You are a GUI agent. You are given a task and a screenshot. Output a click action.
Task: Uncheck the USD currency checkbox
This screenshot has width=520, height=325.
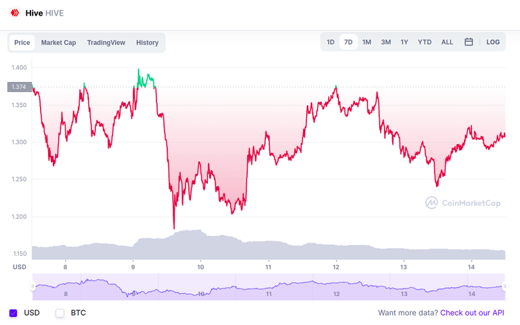pyautogui.click(x=14, y=313)
